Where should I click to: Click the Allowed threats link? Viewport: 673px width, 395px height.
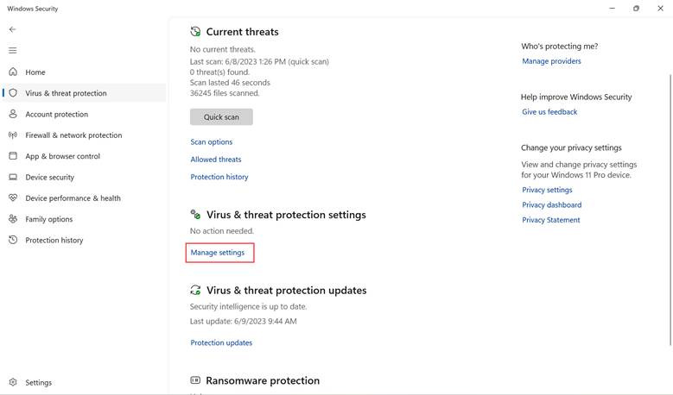click(216, 160)
